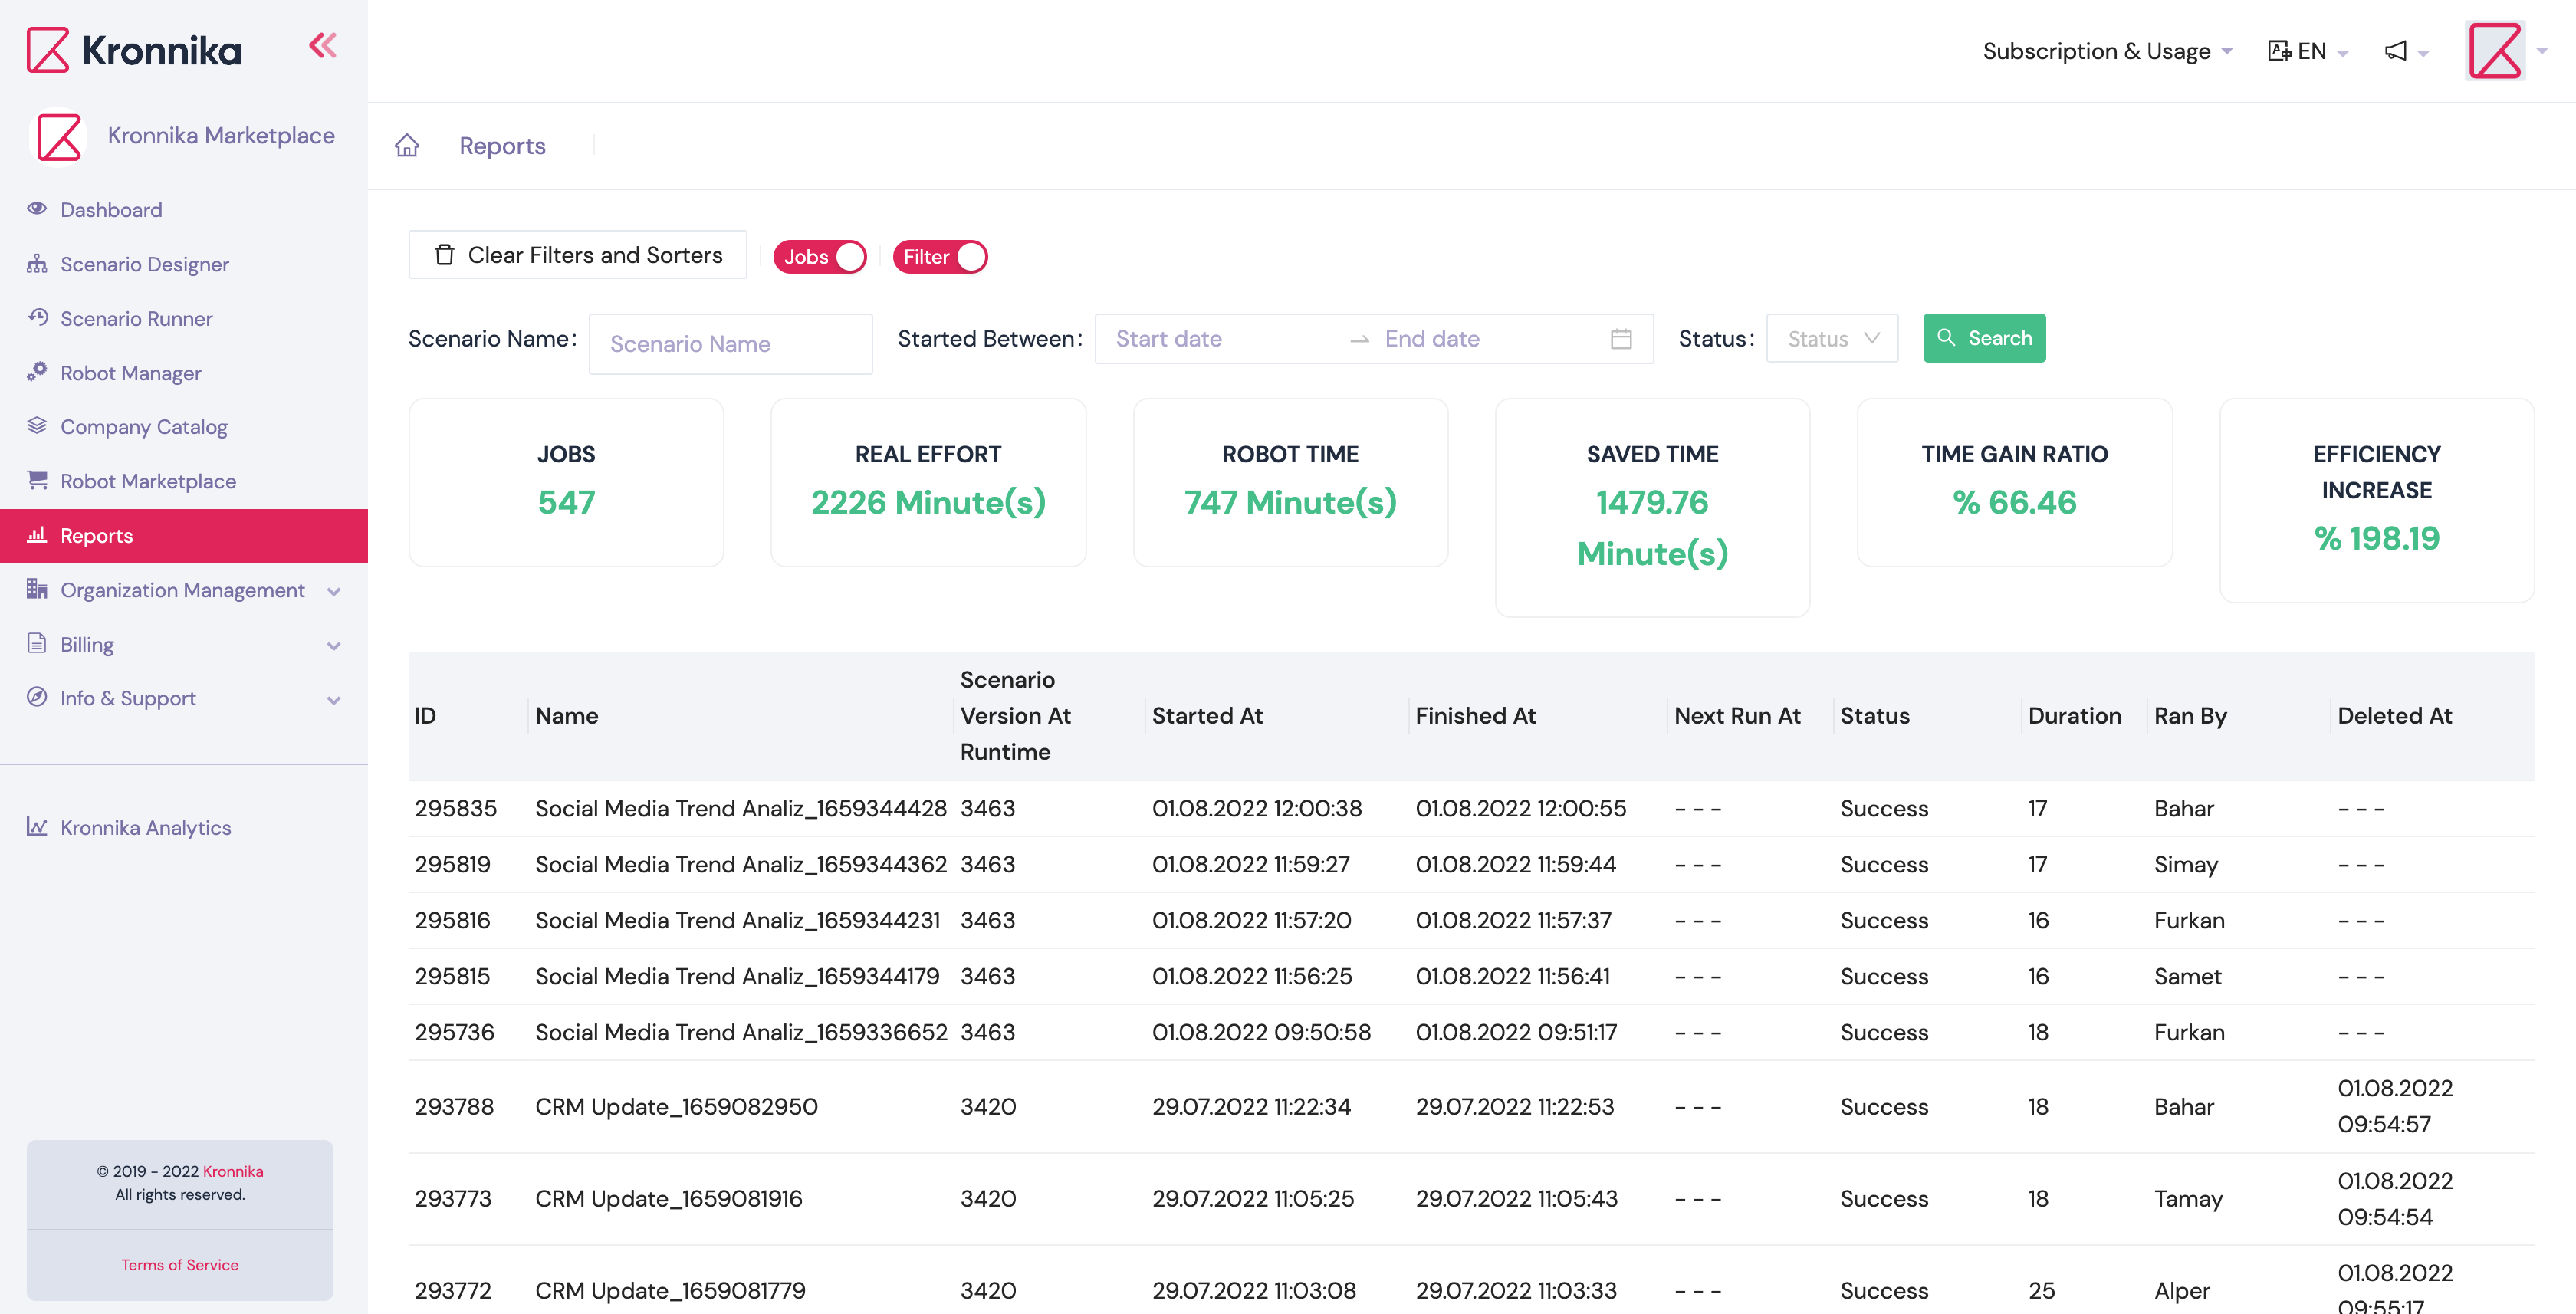
Task: Select Dashboard in the sidebar
Action: (x=110, y=210)
